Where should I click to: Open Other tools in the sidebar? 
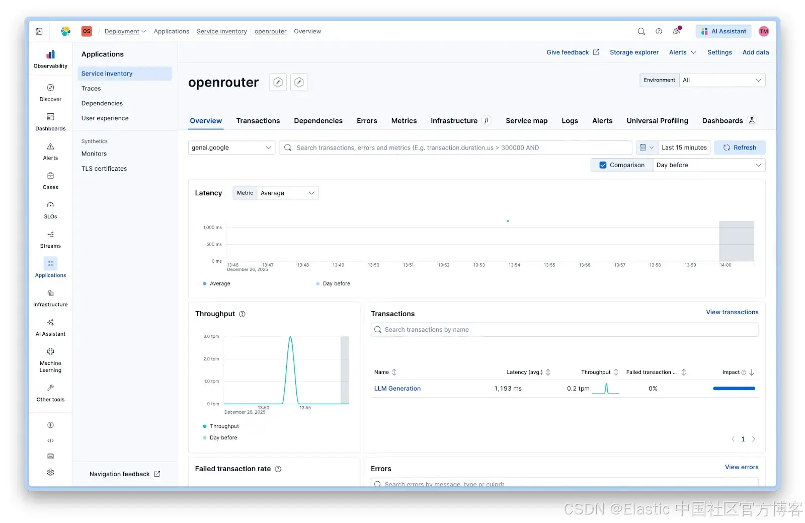click(x=50, y=393)
